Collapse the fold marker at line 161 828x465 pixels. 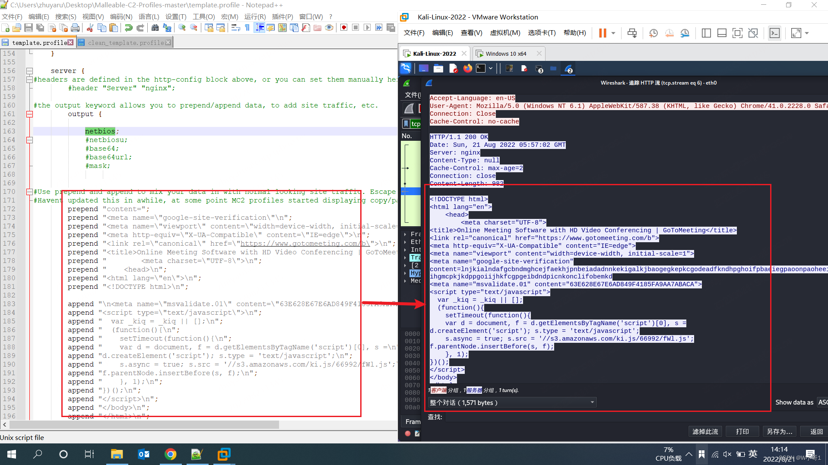coord(29,114)
